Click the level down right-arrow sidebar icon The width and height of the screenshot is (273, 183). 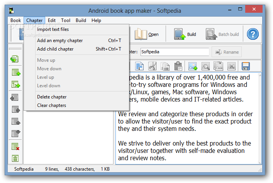[16, 110]
